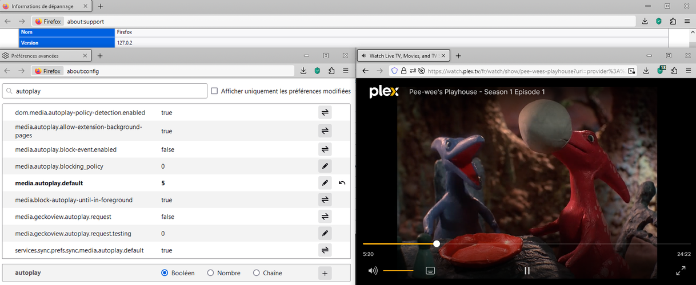Mute the Plex player volume icon

click(x=373, y=271)
